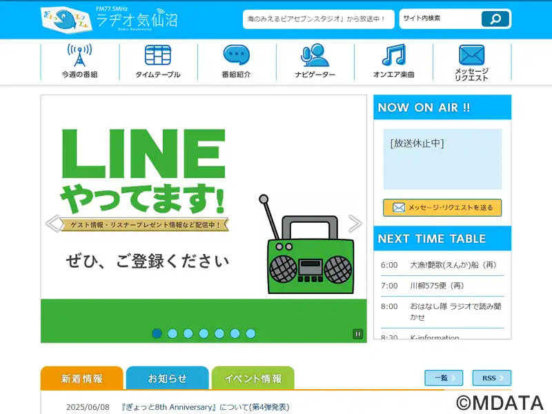Open ナビゲーター microphone person icon
The image size is (552, 414).
pos(315,55)
